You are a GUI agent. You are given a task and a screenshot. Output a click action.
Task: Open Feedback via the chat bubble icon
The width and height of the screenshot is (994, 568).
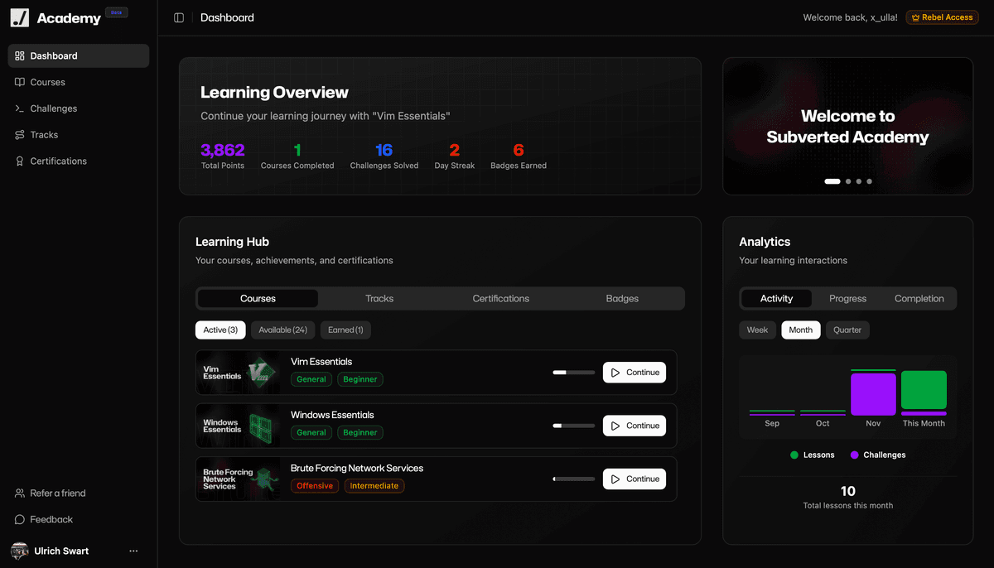[18, 519]
